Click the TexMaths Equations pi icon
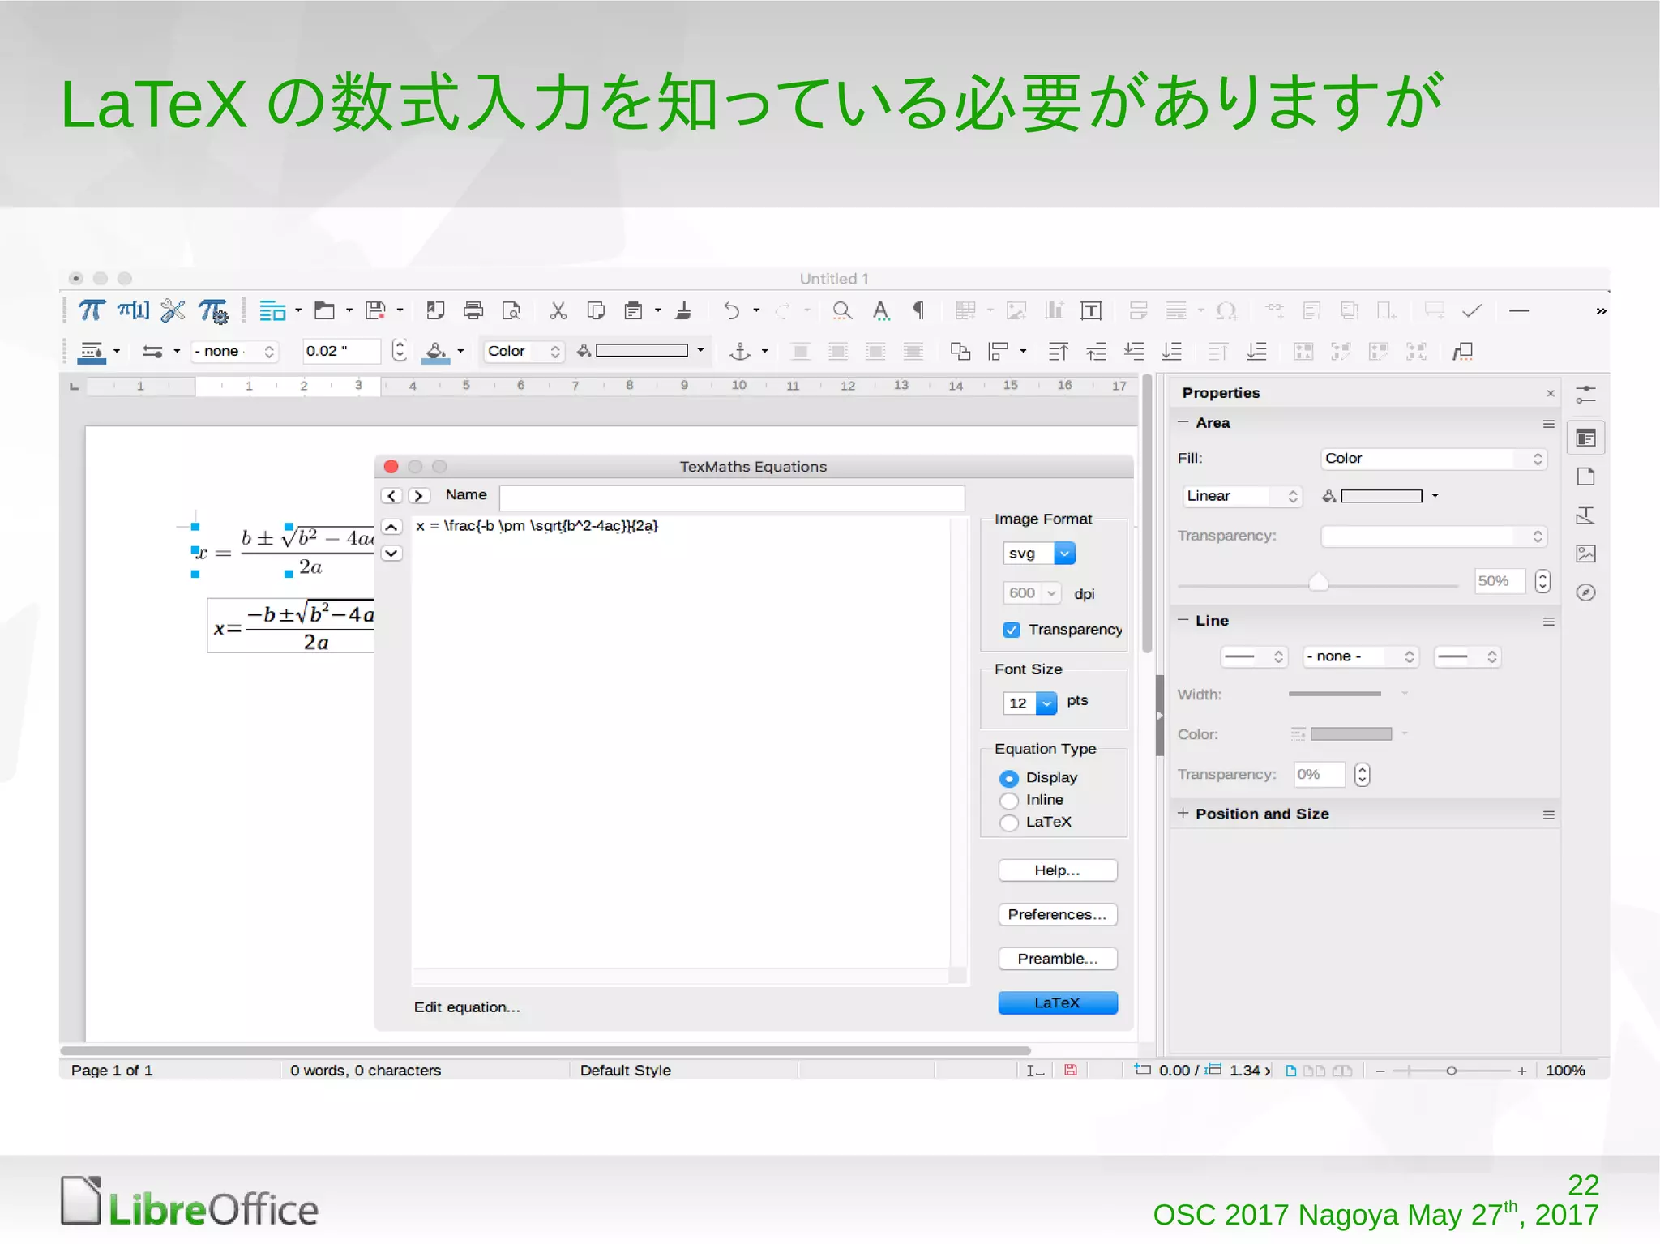This screenshot has height=1244, width=1660. click(x=91, y=310)
